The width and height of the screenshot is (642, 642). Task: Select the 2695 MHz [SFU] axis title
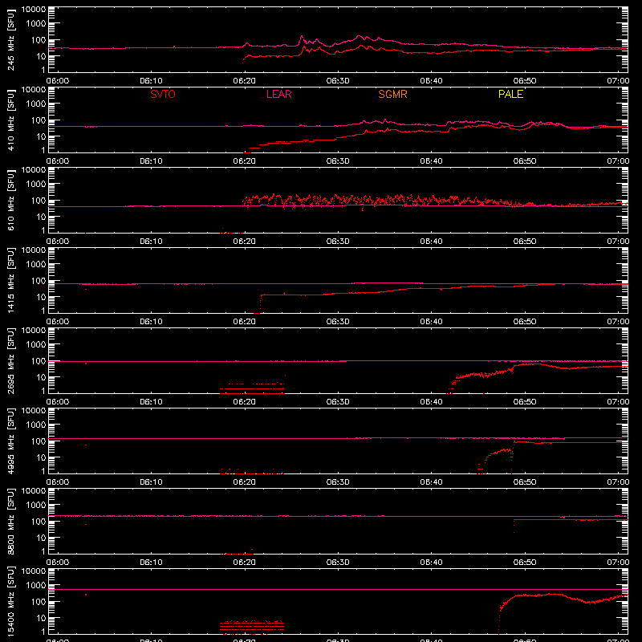[11, 360]
